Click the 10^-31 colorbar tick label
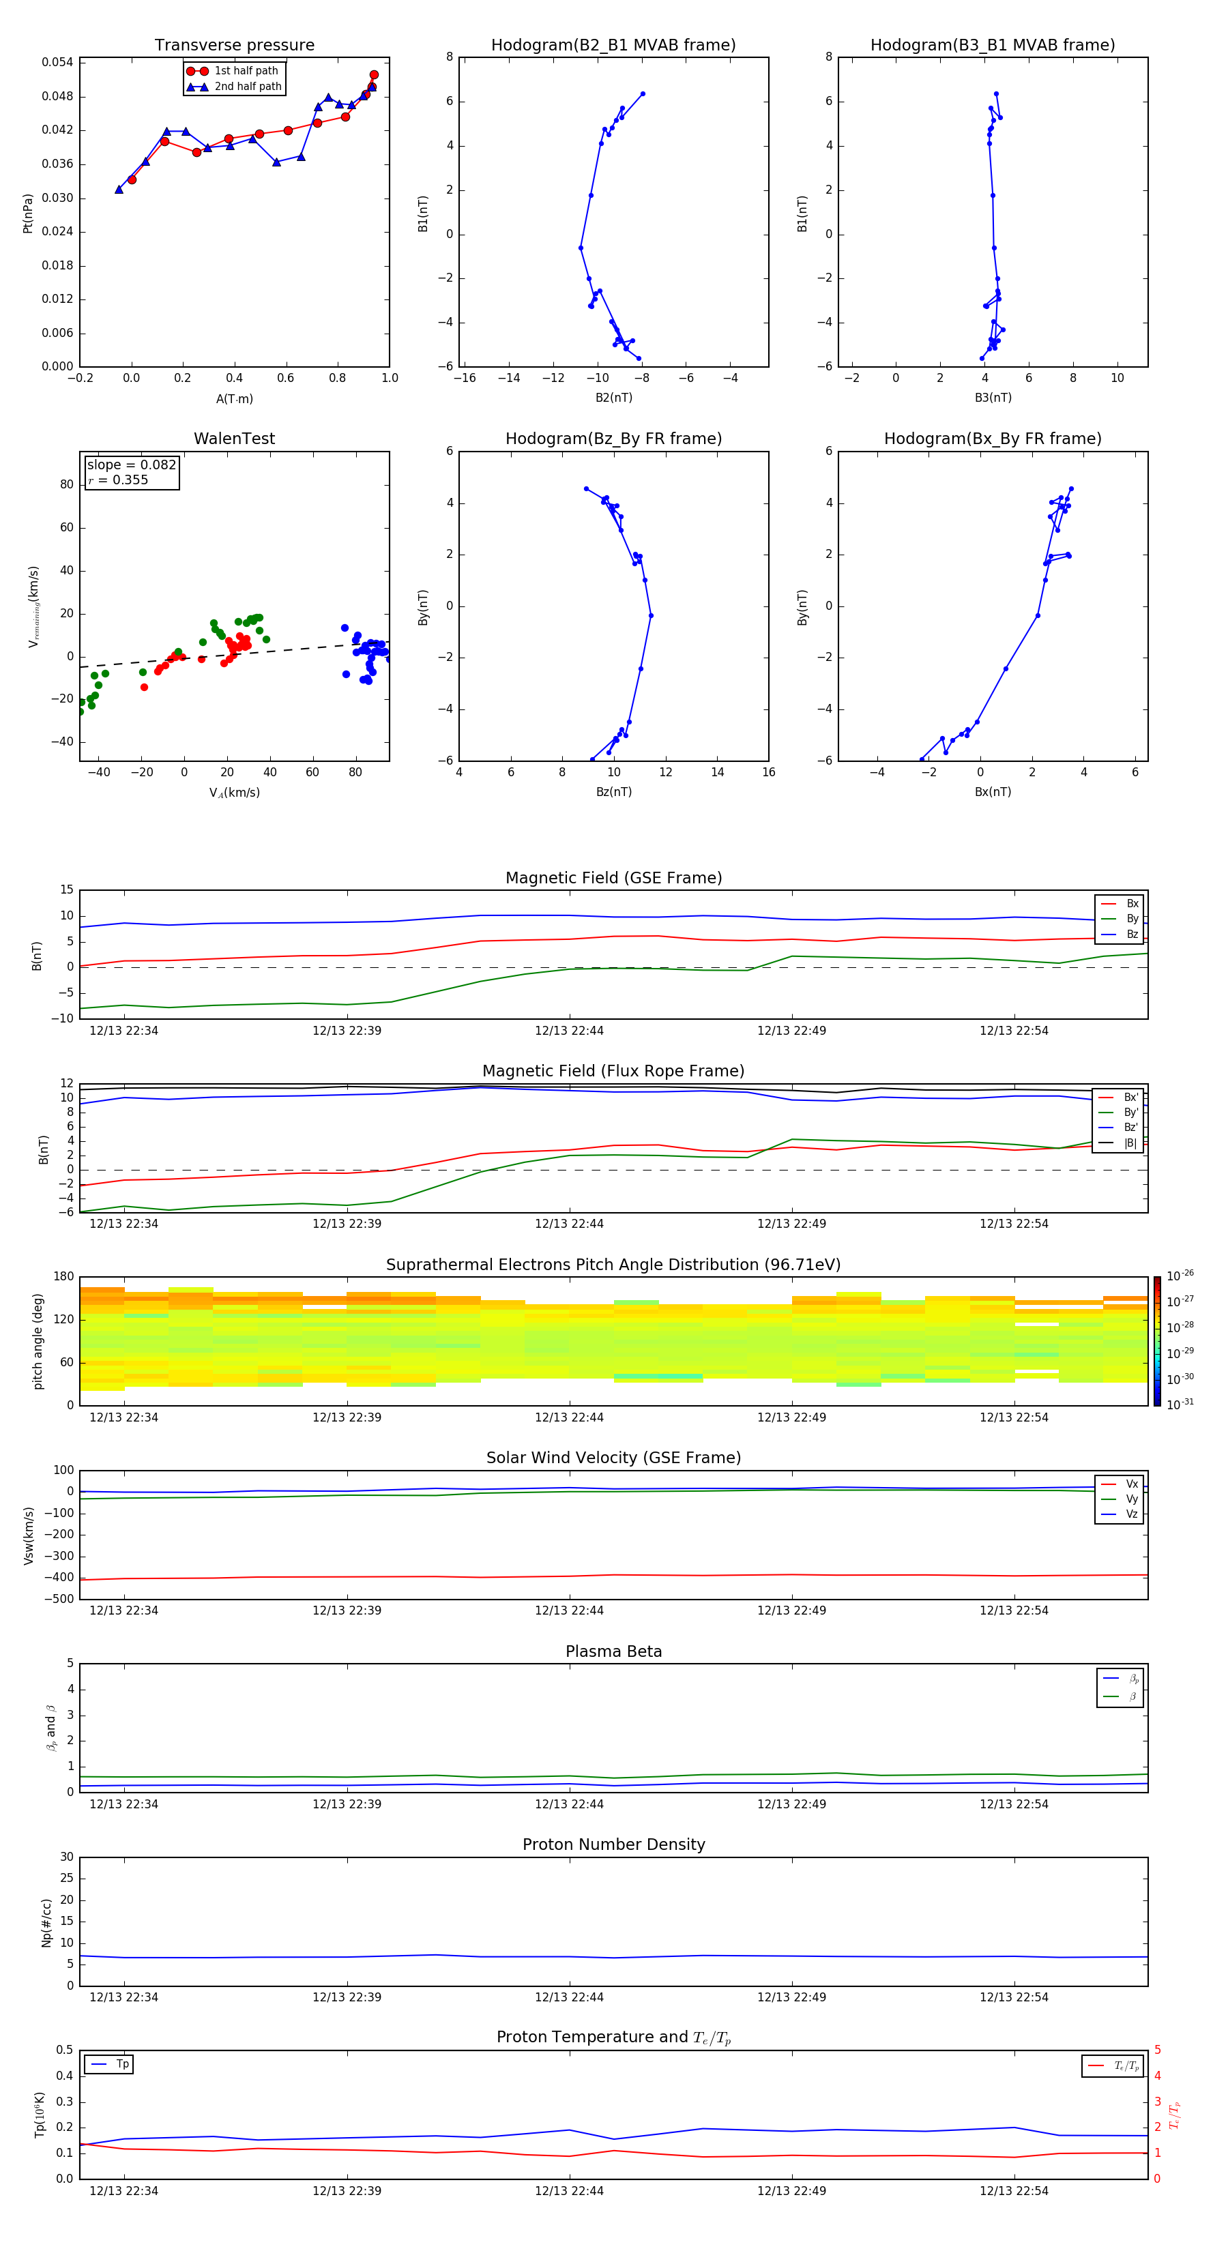The width and height of the screenshot is (1228, 2251). [x=1180, y=1405]
